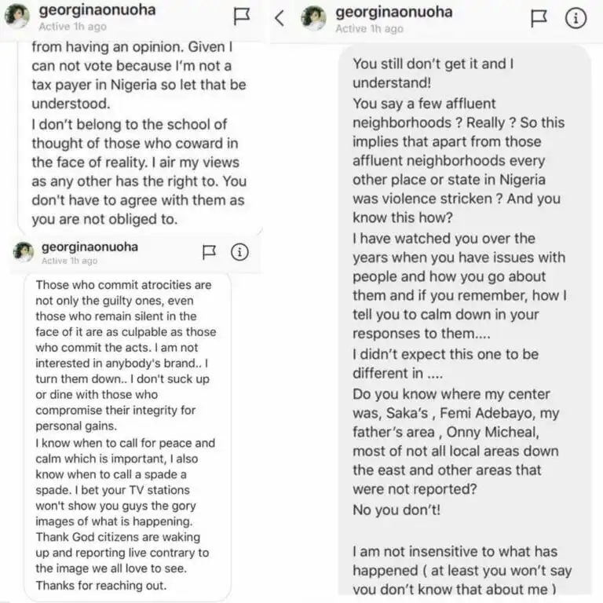The height and width of the screenshot is (603, 603).
Task: Tap the flag icon in top-left chat header
Action: [242, 16]
